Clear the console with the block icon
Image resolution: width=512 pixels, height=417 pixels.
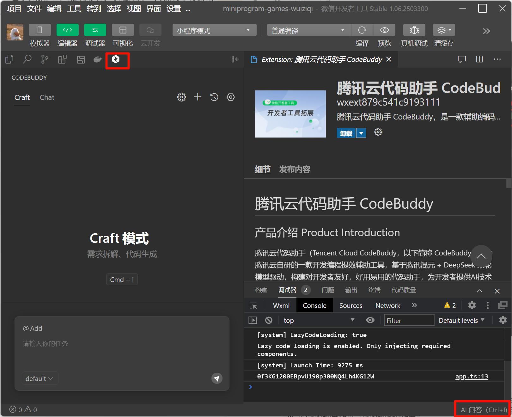[269, 320]
